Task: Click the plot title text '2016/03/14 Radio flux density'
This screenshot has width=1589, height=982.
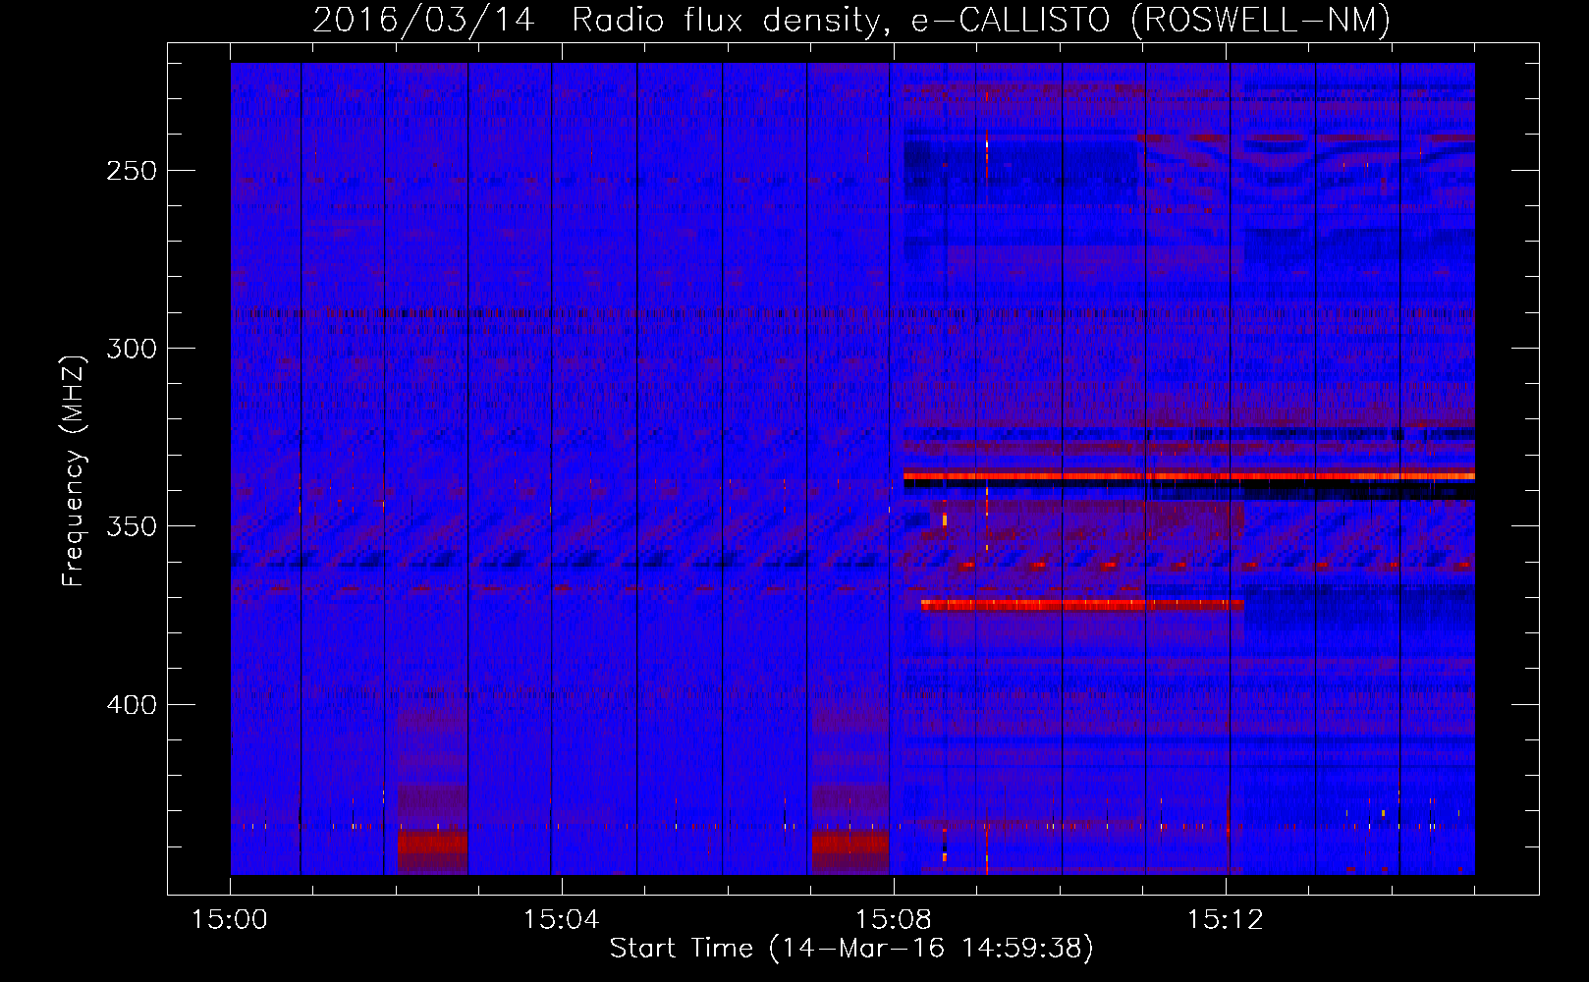Action: click(x=598, y=21)
